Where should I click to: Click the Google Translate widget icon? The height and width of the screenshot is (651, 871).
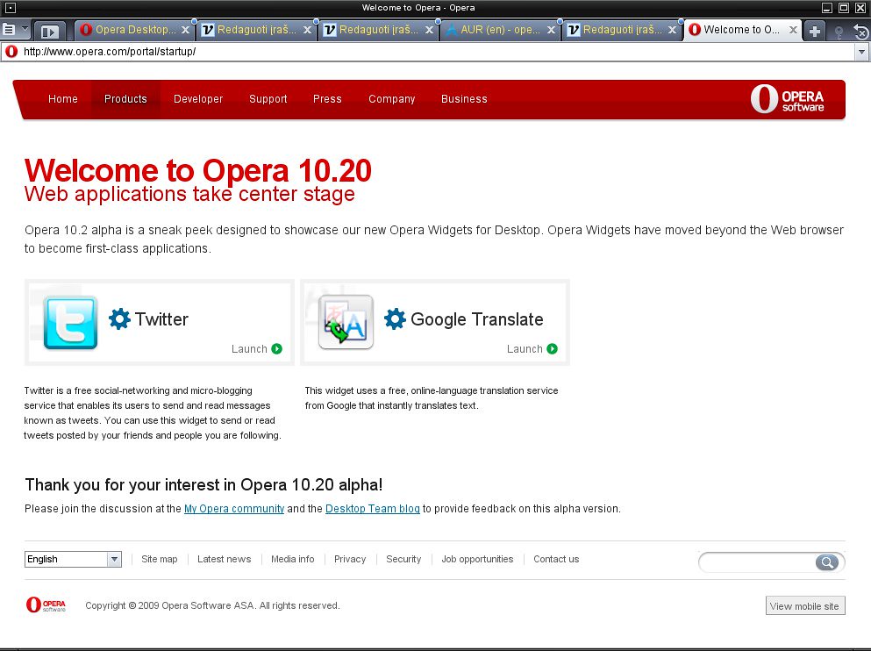[346, 322]
